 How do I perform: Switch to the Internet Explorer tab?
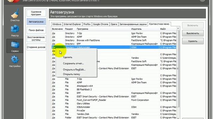click(x=72, y=24)
